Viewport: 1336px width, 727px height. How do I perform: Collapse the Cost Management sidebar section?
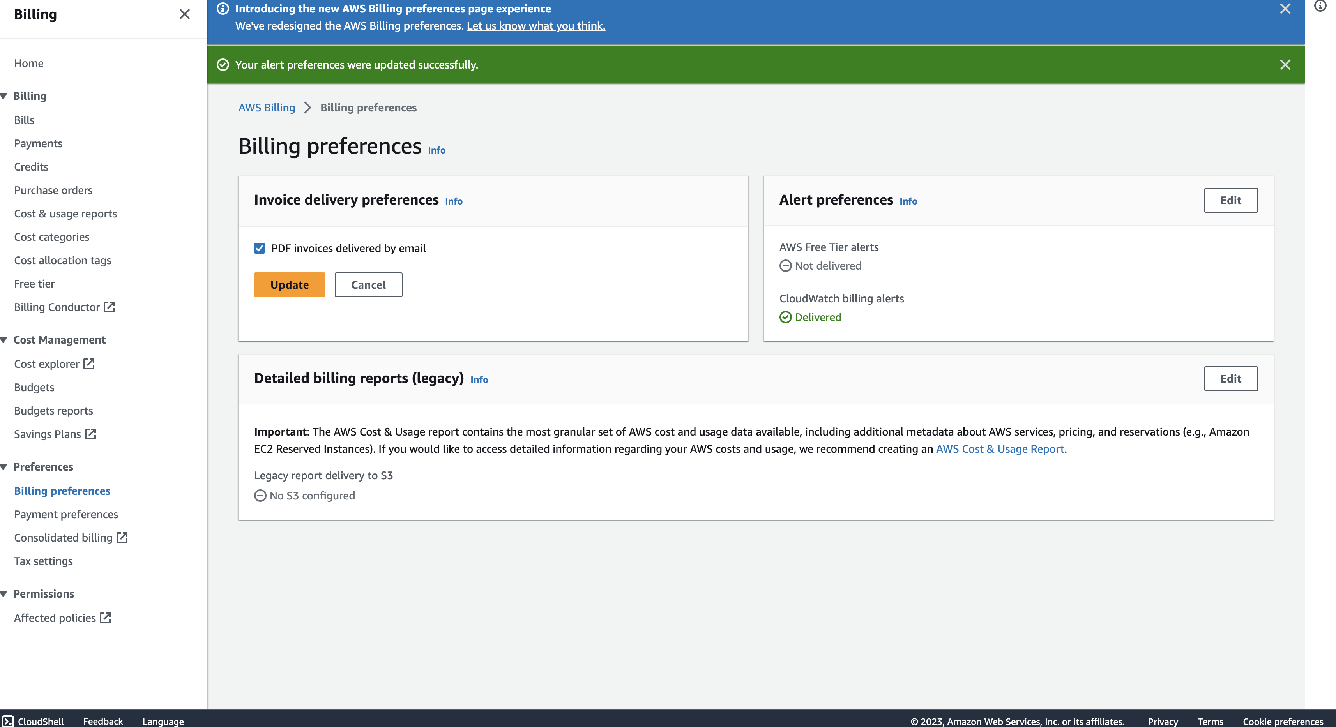[x=4, y=340]
